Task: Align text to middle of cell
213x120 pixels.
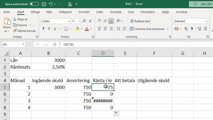Action: pyautogui.click(x=105, y=21)
